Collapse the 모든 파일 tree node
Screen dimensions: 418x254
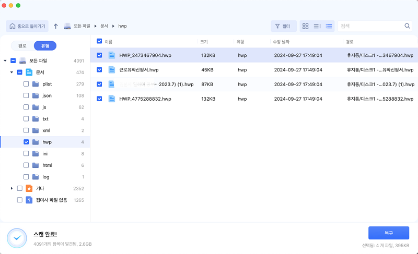coord(5,61)
